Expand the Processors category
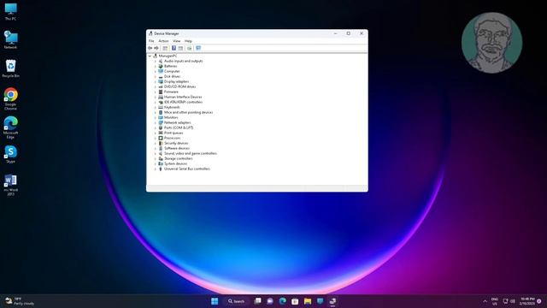 point(156,138)
